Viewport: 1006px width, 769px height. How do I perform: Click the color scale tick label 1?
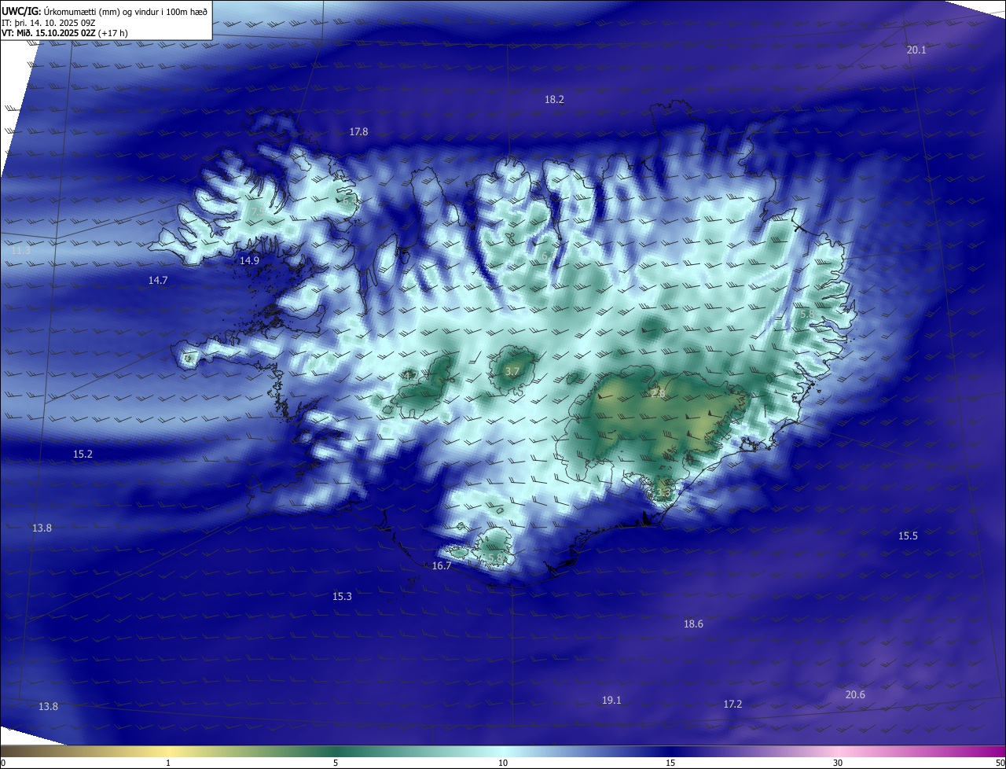[168, 763]
